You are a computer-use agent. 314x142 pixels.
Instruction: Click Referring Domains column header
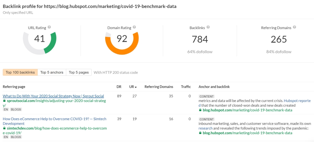pyautogui.click(x=159, y=87)
